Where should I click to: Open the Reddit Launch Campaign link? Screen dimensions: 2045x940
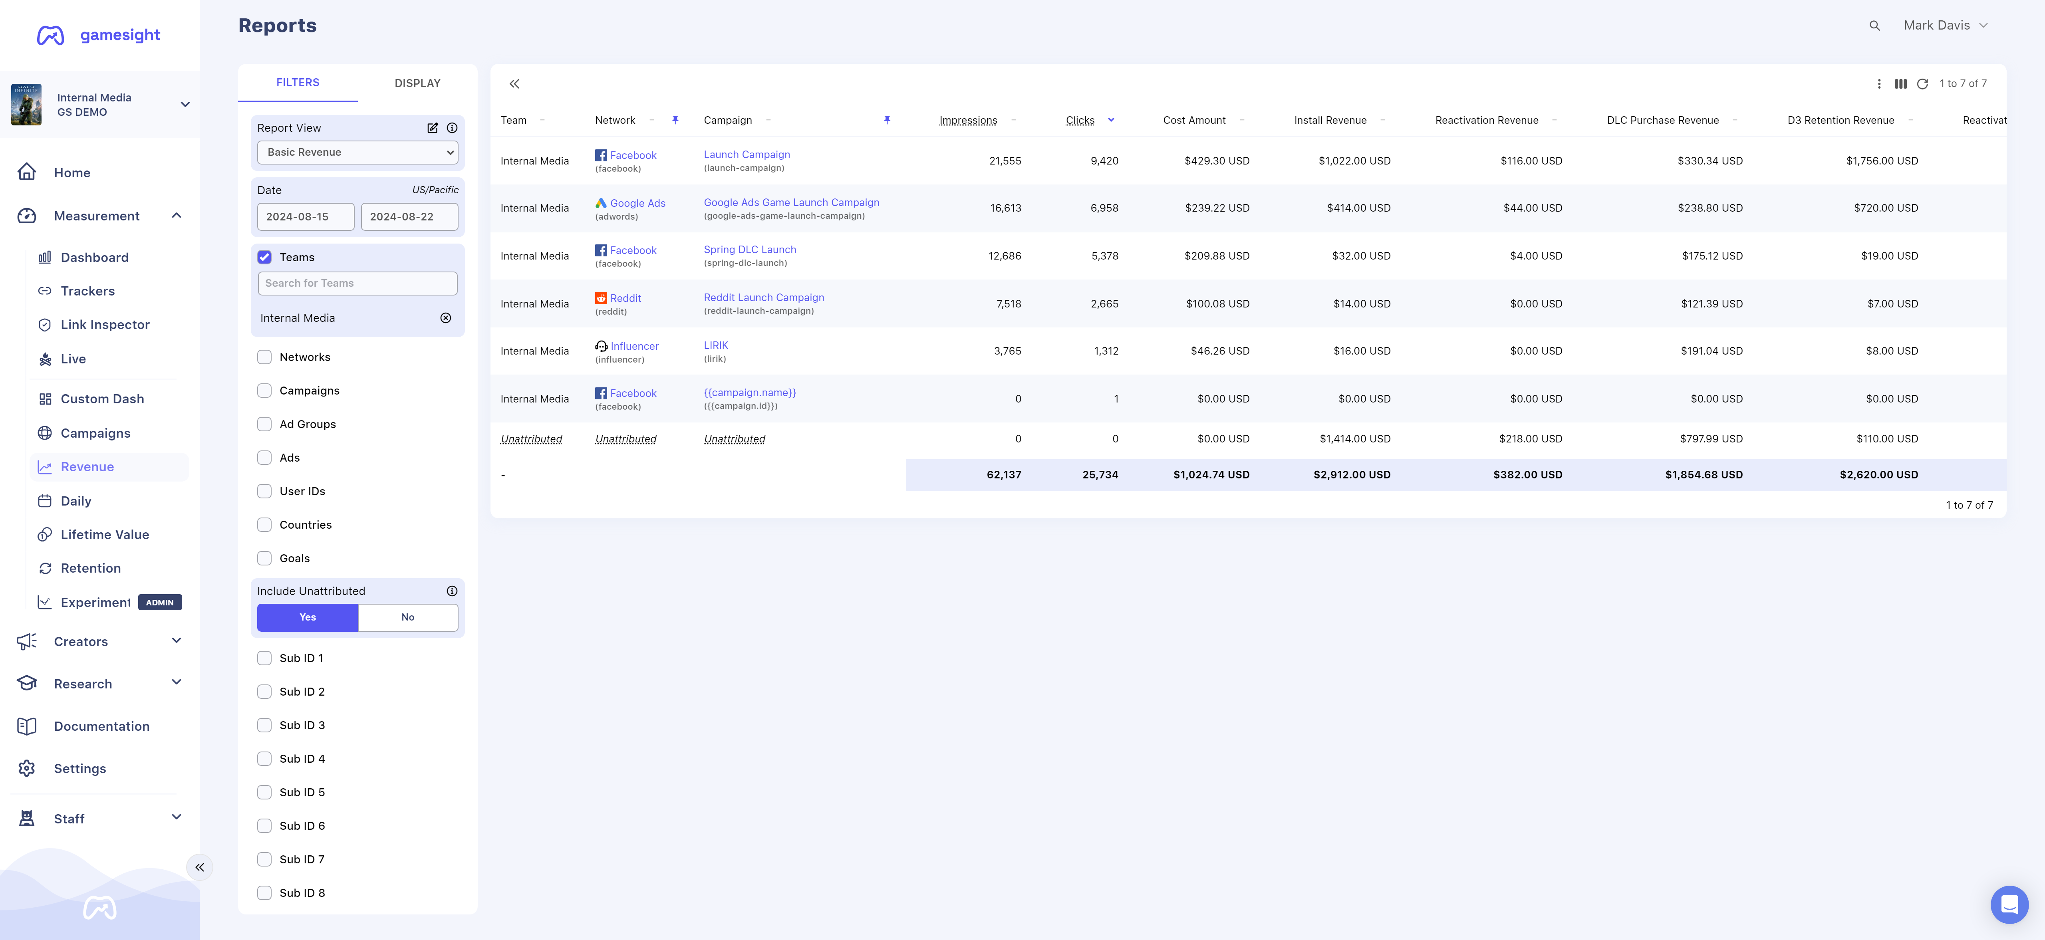pos(764,298)
